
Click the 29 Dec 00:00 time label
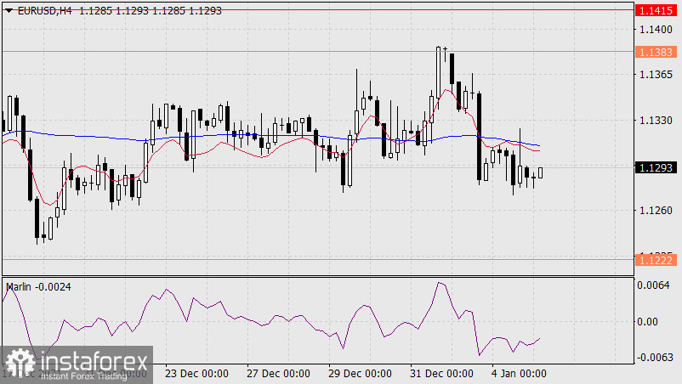click(361, 374)
